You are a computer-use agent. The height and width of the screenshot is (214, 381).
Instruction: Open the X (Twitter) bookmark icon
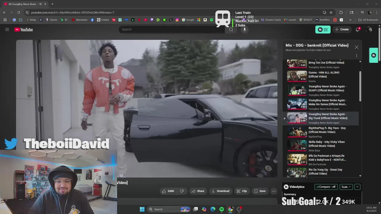[x=171, y=20]
